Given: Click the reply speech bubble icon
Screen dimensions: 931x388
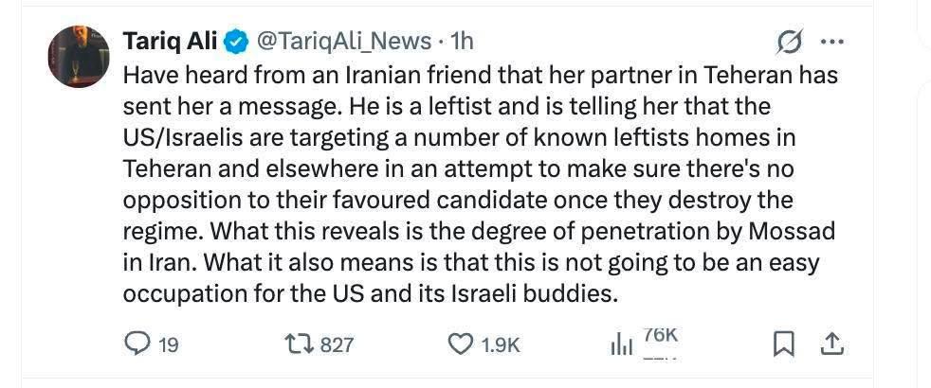Looking at the screenshot, I should (138, 344).
